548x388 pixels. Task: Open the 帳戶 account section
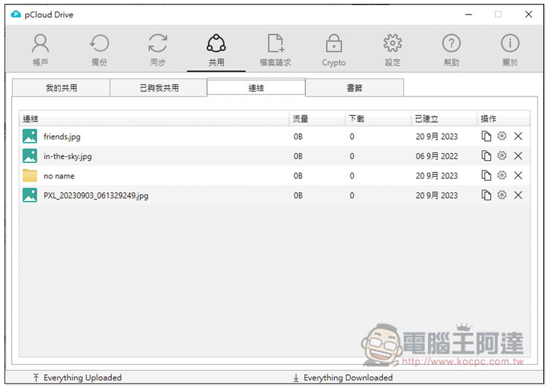[x=40, y=50]
